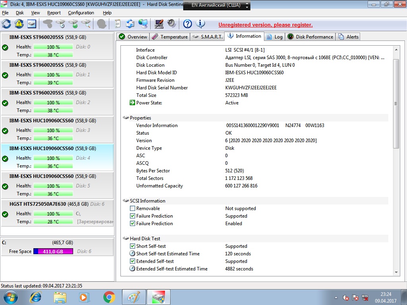Select IBM-ESXS ST9600205SS Disk 0 panel

[x=57, y=46]
